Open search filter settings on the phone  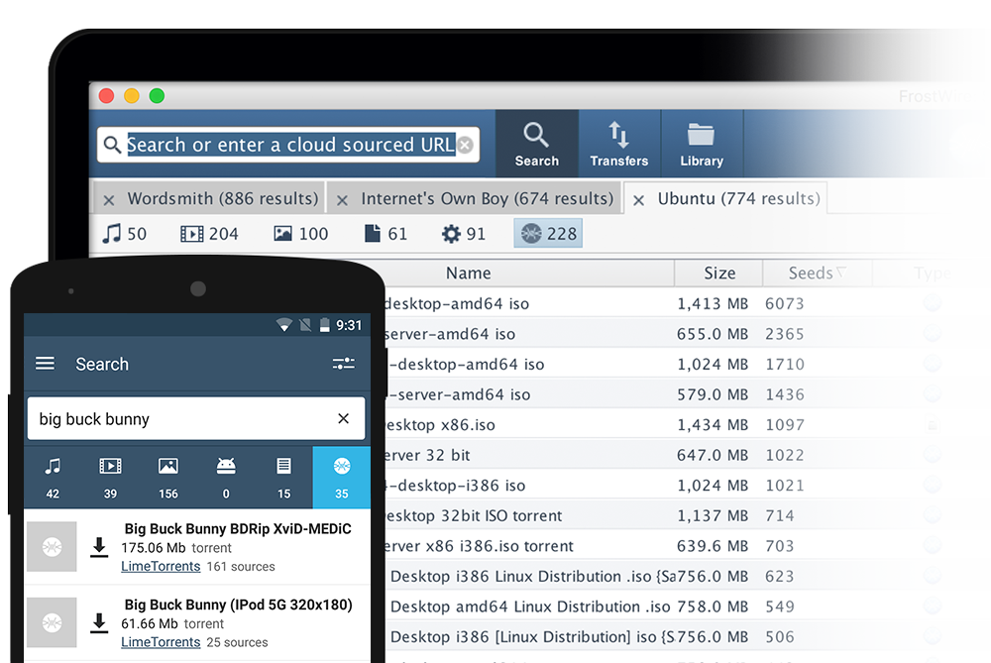tap(343, 364)
